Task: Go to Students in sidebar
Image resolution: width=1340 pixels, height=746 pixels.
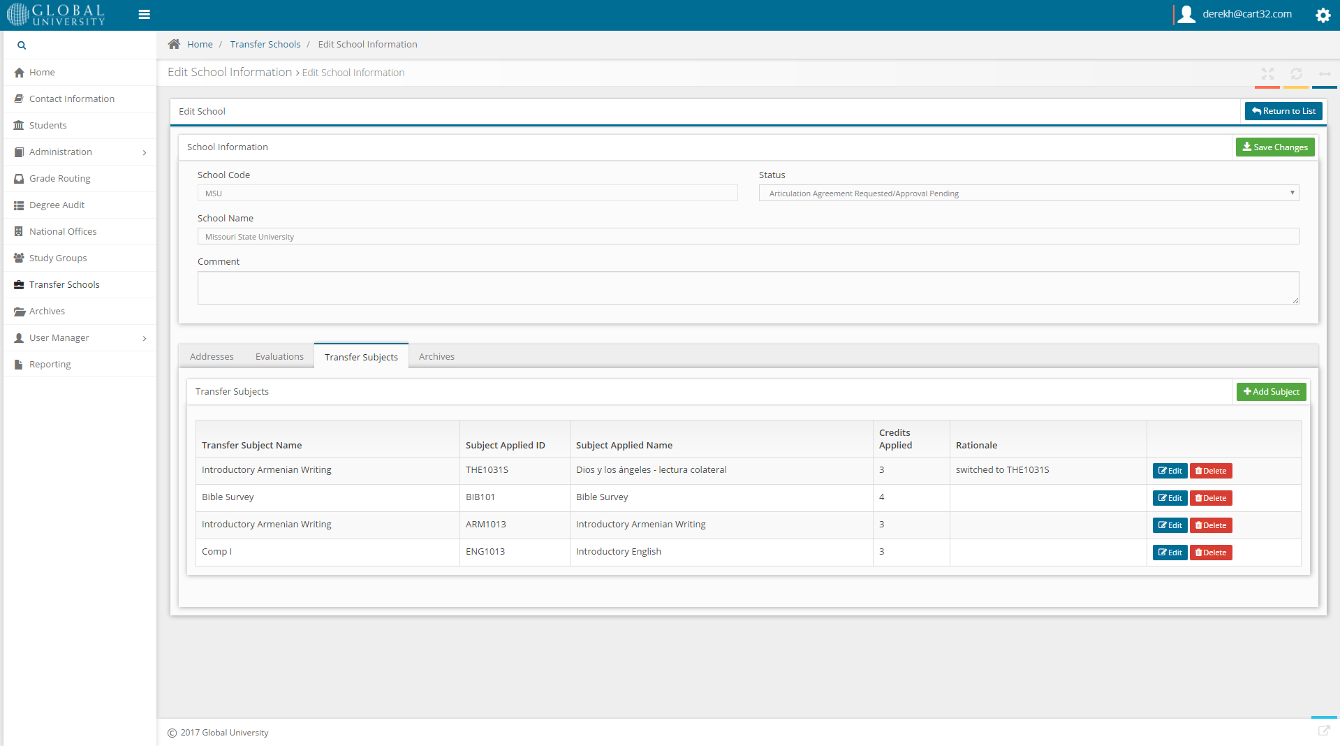Action: tap(80, 126)
